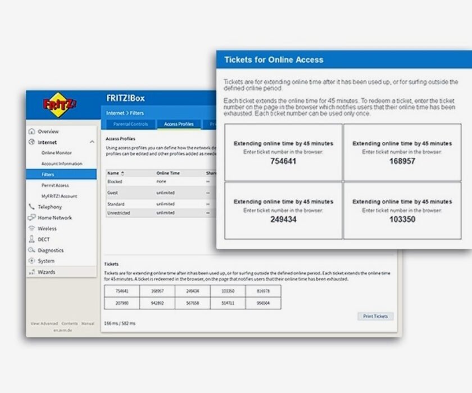Click ticket cell 168957 in table

tap(157, 291)
